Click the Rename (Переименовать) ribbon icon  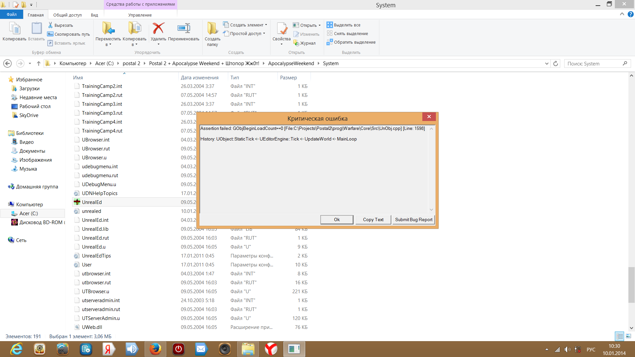tap(184, 28)
